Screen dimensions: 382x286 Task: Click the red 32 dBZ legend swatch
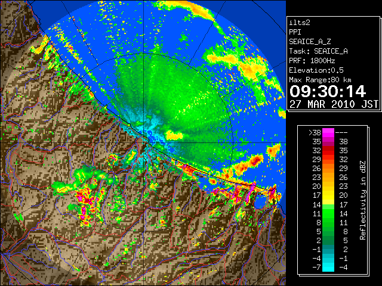328,151
